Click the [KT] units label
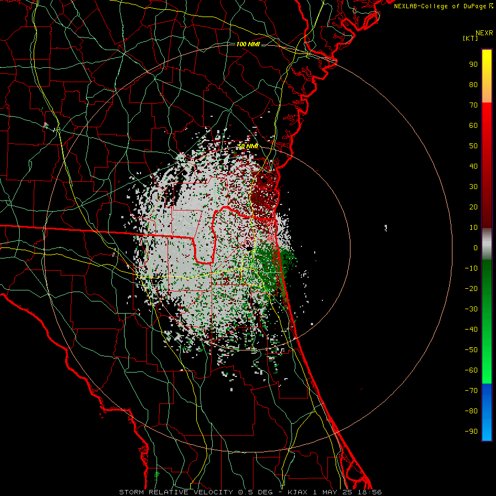 click(471, 38)
